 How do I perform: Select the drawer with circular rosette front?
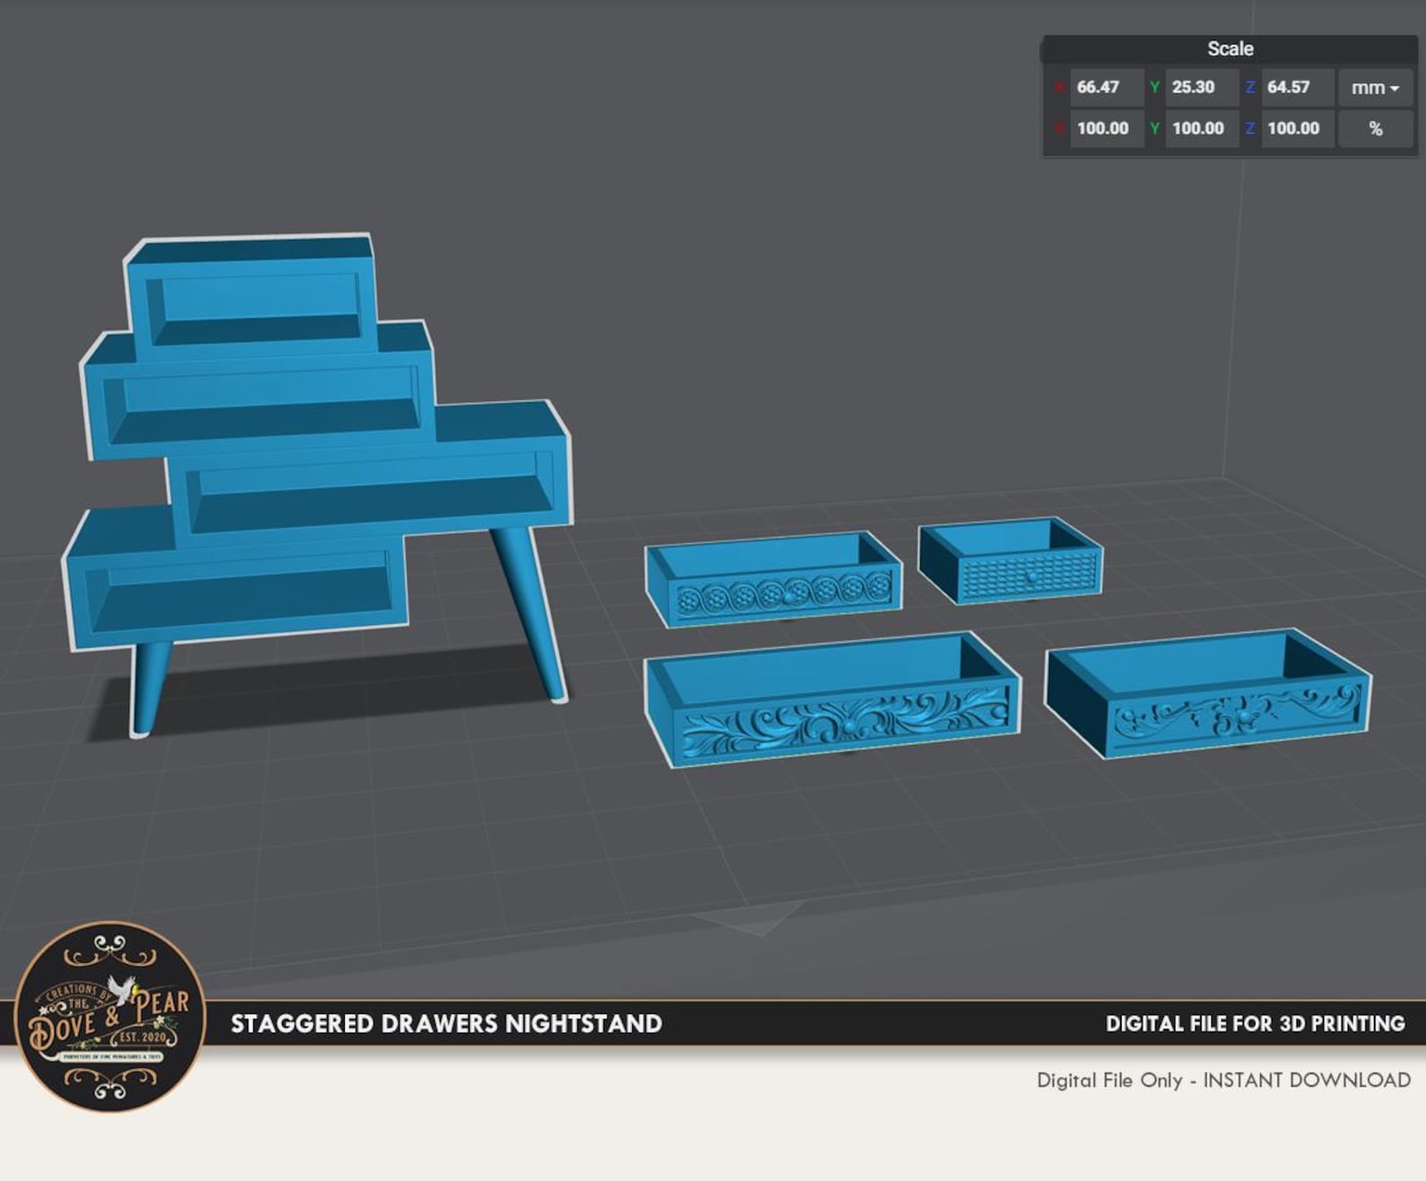tap(773, 578)
